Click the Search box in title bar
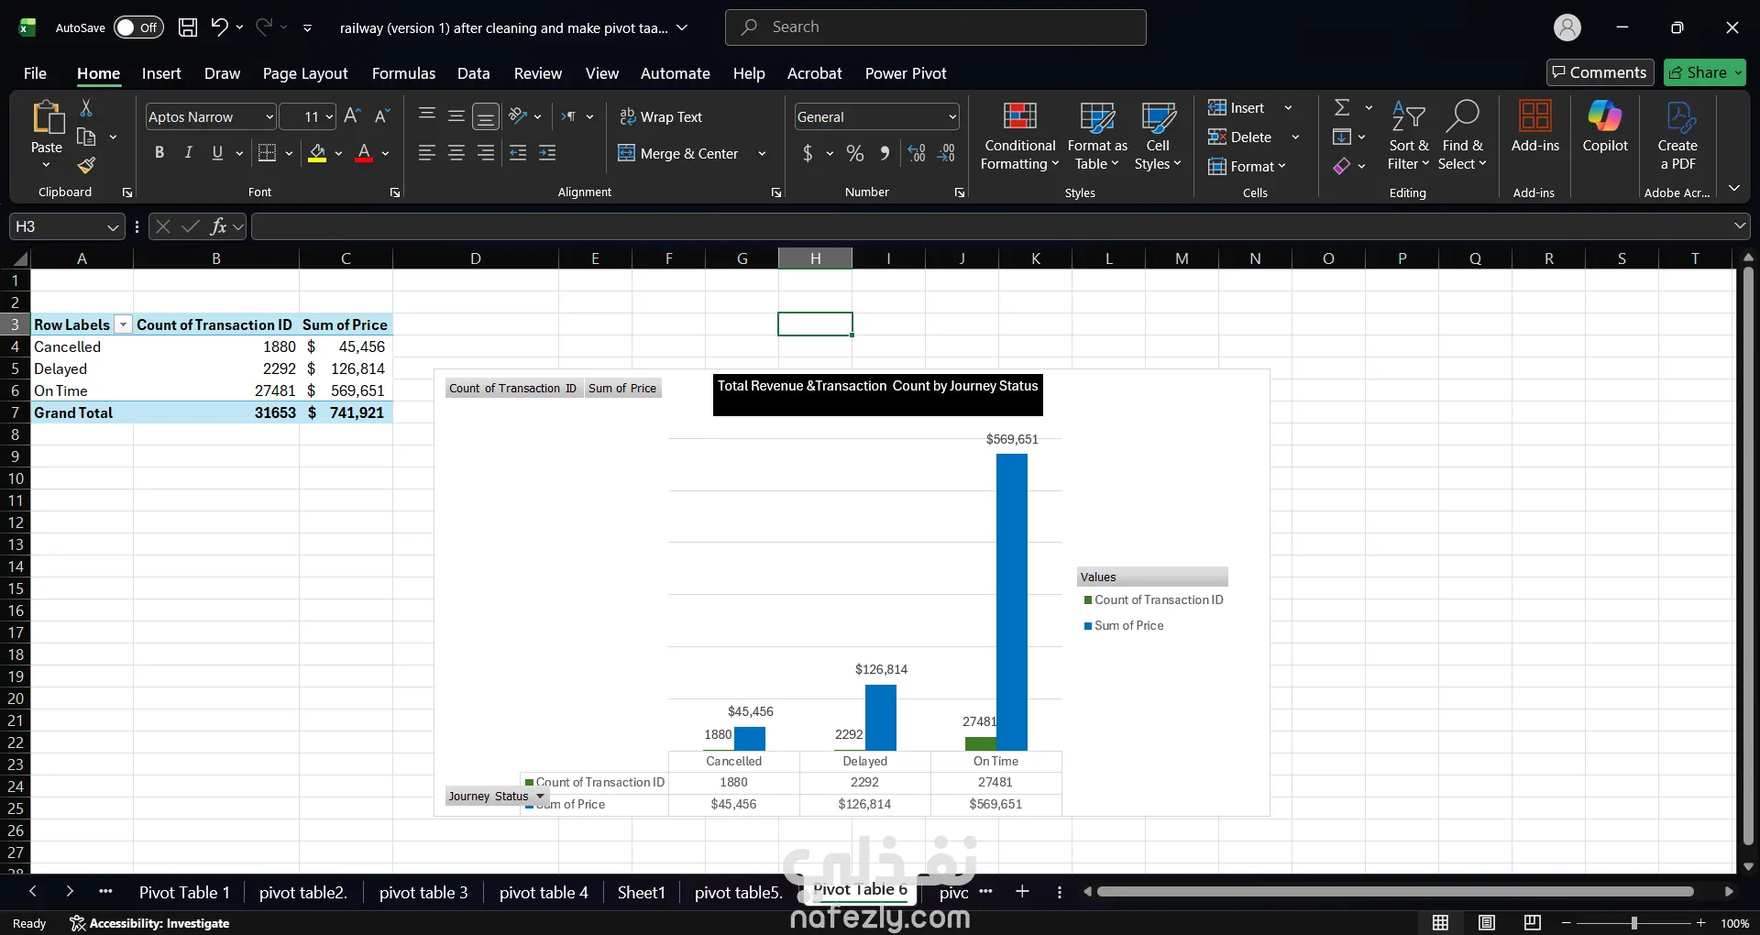This screenshot has width=1760, height=935. (935, 27)
